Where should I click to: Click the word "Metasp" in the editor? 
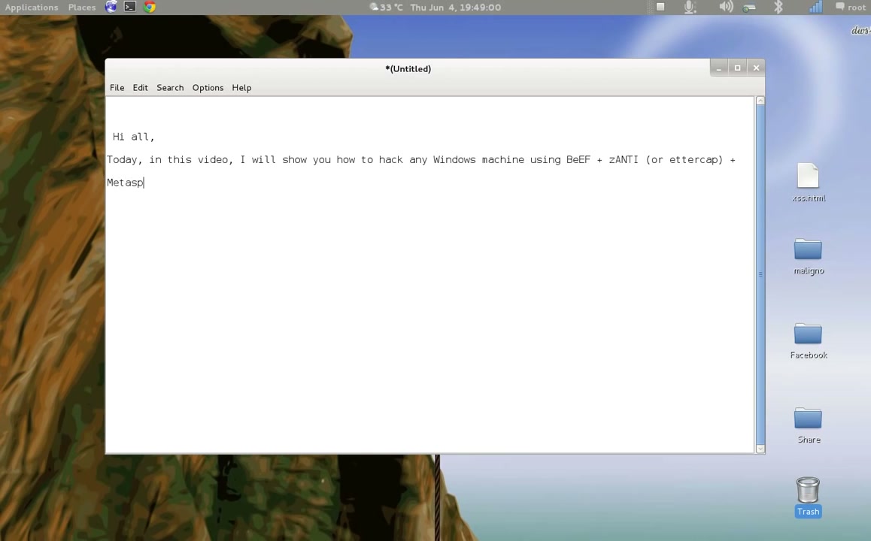[x=125, y=183]
